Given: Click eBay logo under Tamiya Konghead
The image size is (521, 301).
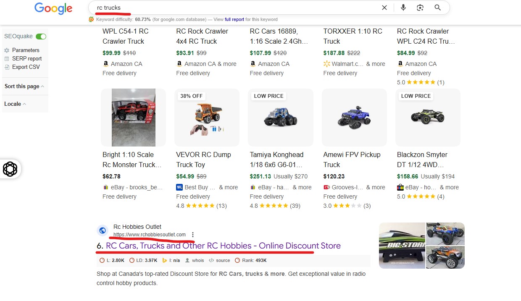Looking at the screenshot, I should click(253, 187).
